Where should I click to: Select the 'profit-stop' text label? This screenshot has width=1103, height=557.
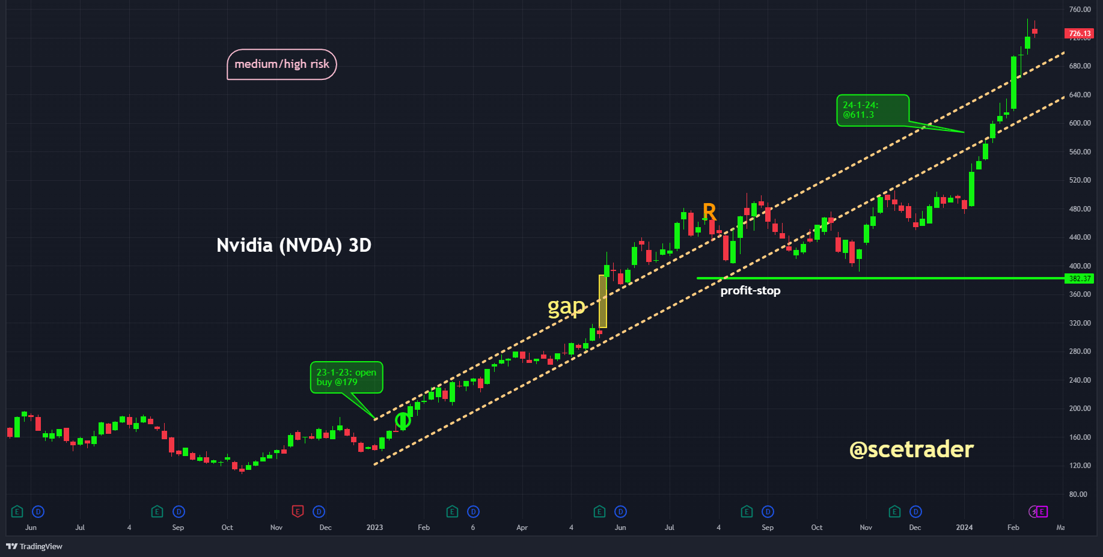751,291
